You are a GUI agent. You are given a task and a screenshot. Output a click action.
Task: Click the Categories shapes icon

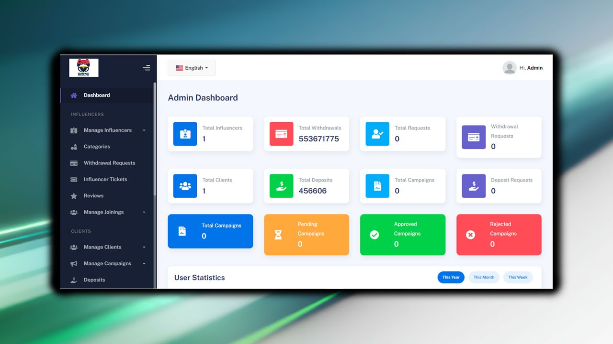(x=74, y=147)
